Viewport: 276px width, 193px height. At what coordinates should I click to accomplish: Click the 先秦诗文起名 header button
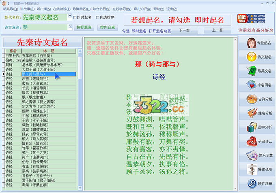(42, 42)
